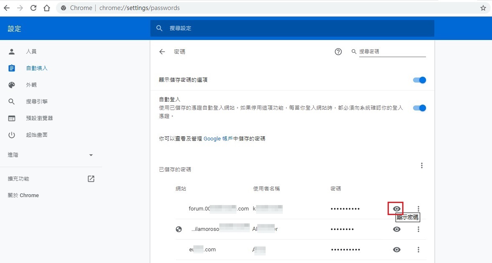Viewport: 492px width, 263px height.
Task: Open more actions for ilamoroso row
Action: (418, 229)
